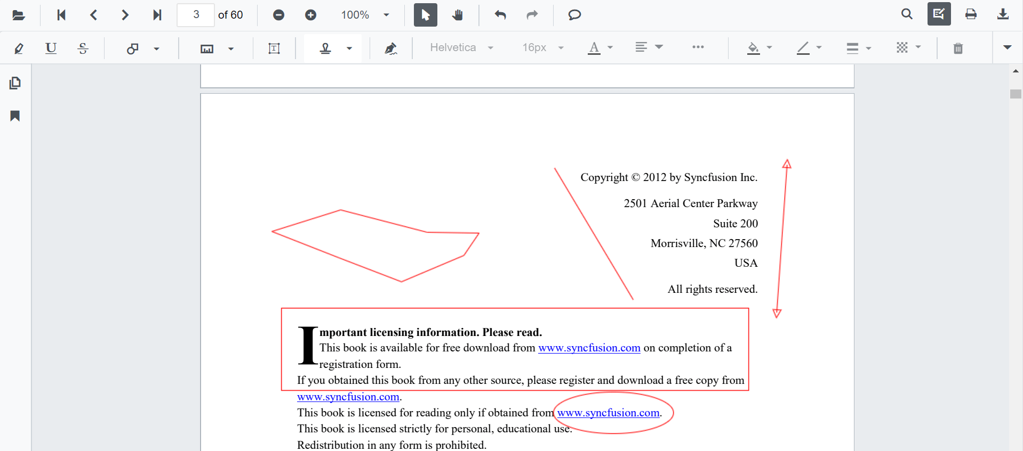This screenshot has height=451, width=1023.
Task: Open the page thumbnails panel
Action: pos(15,83)
